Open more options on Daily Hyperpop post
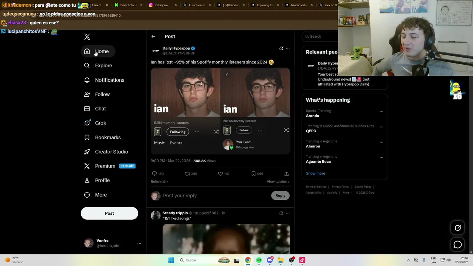Viewport: 473px width, 266px height. pyautogui.click(x=288, y=48)
